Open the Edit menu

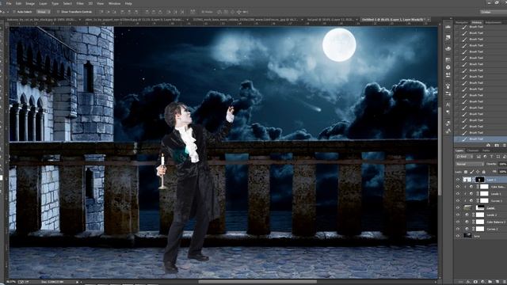(x=18, y=3)
